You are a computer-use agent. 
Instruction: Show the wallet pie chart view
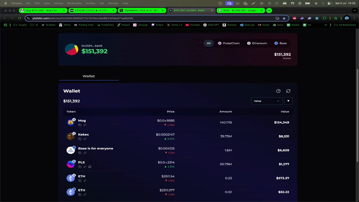[x=278, y=91]
